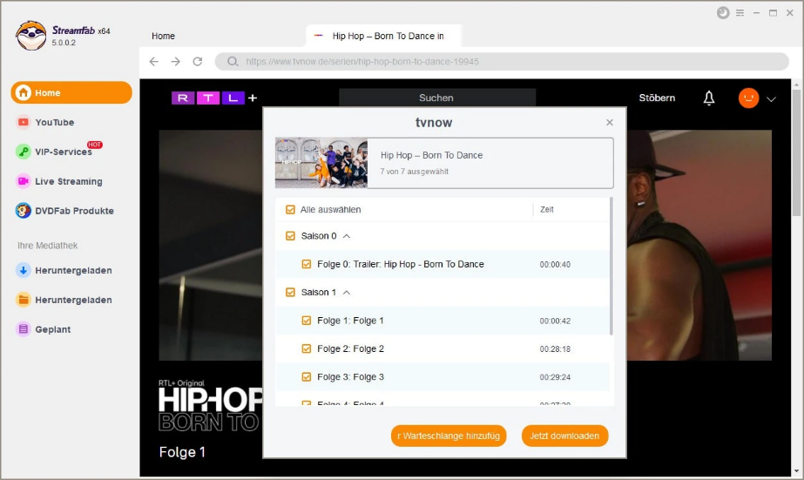Open Live Streaming in the sidebar
The width and height of the screenshot is (804, 480).
[x=68, y=181]
